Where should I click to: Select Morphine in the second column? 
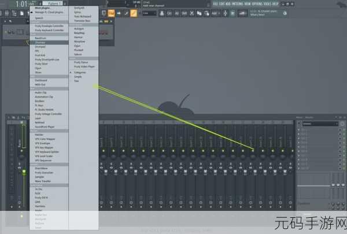79,42
